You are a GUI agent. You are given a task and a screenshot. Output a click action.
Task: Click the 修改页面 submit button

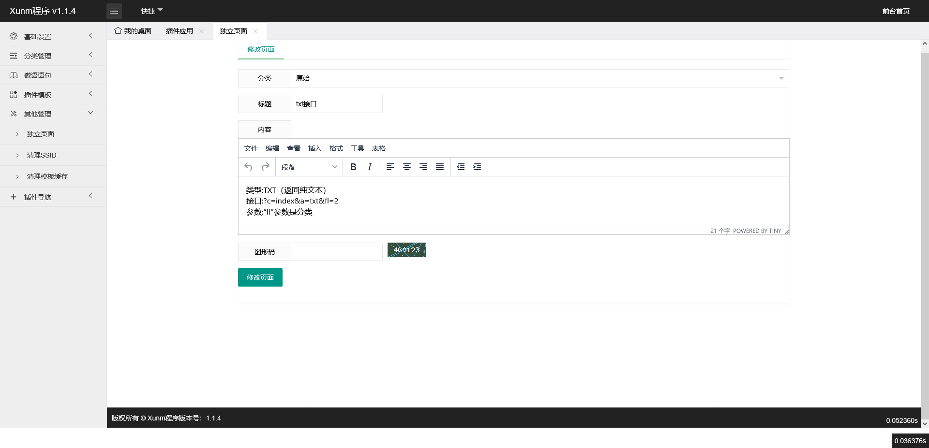[260, 277]
